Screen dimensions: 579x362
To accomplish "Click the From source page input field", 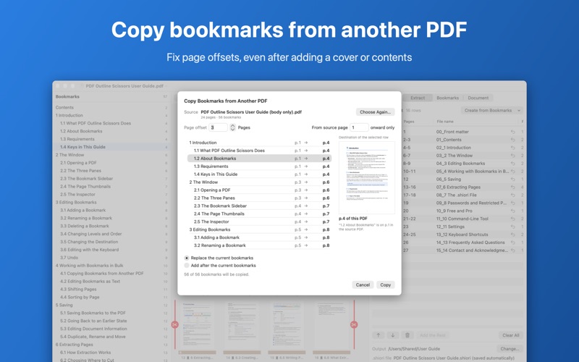I will coord(359,127).
